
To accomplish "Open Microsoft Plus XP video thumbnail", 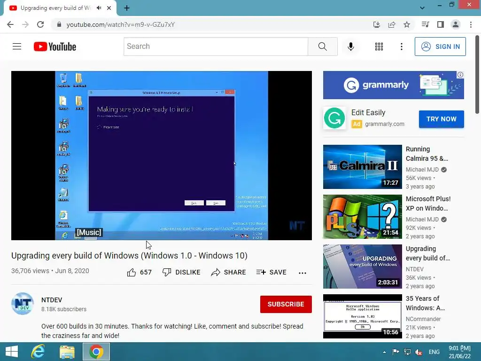I will pyautogui.click(x=362, y=217).
